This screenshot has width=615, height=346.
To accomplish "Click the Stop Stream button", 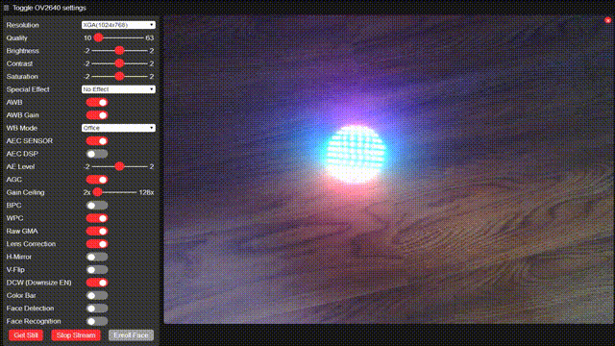I will (x=76, y=335).
